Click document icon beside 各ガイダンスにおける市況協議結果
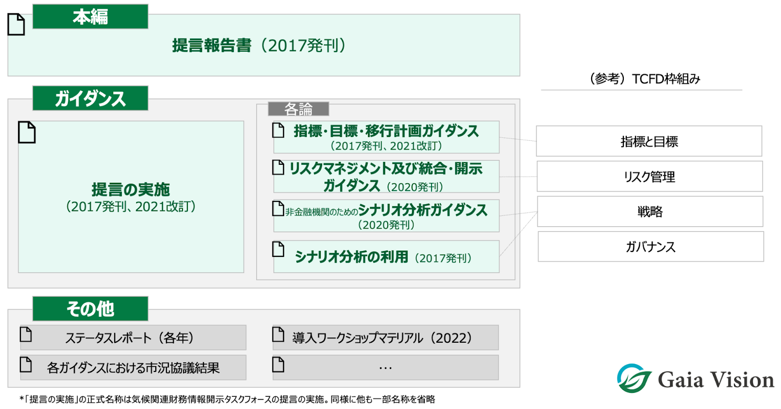This screenshot has height=409, width=781. (26, 365)
